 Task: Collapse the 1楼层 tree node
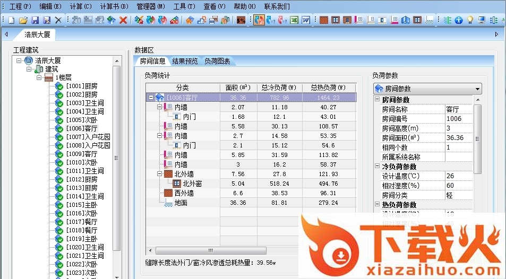pos(39,77)
